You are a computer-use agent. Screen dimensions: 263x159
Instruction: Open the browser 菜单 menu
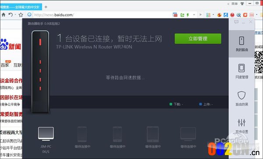click(x=235, y=4)
